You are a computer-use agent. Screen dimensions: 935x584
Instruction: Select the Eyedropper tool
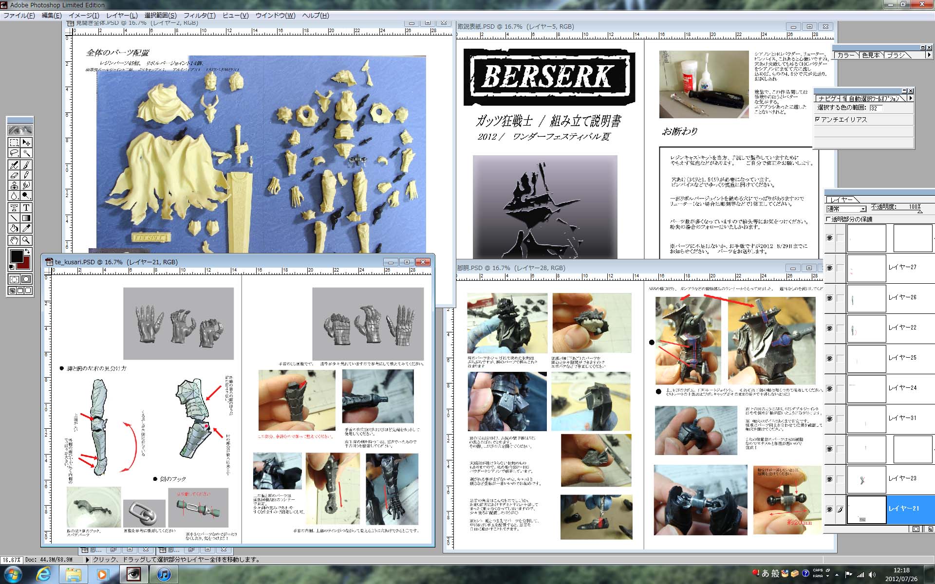click(26, 228)
